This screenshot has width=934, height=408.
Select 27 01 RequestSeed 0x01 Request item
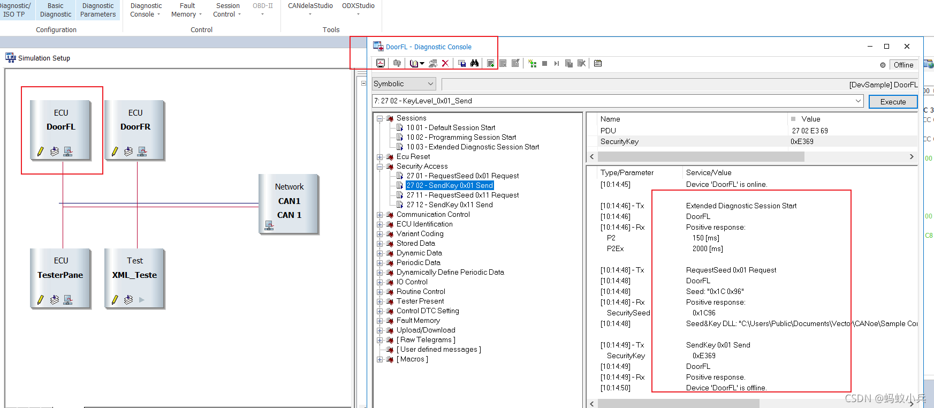click(462, 176)
